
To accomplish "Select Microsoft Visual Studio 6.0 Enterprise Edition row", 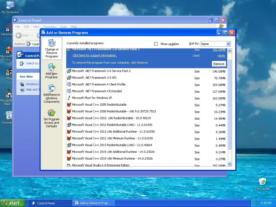I will pyautogui.click(x=147, y=165).
